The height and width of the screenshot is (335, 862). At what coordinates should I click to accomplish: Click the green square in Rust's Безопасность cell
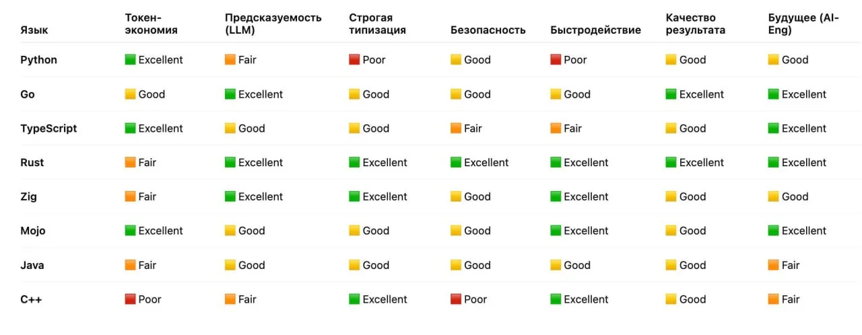point(456,163)
